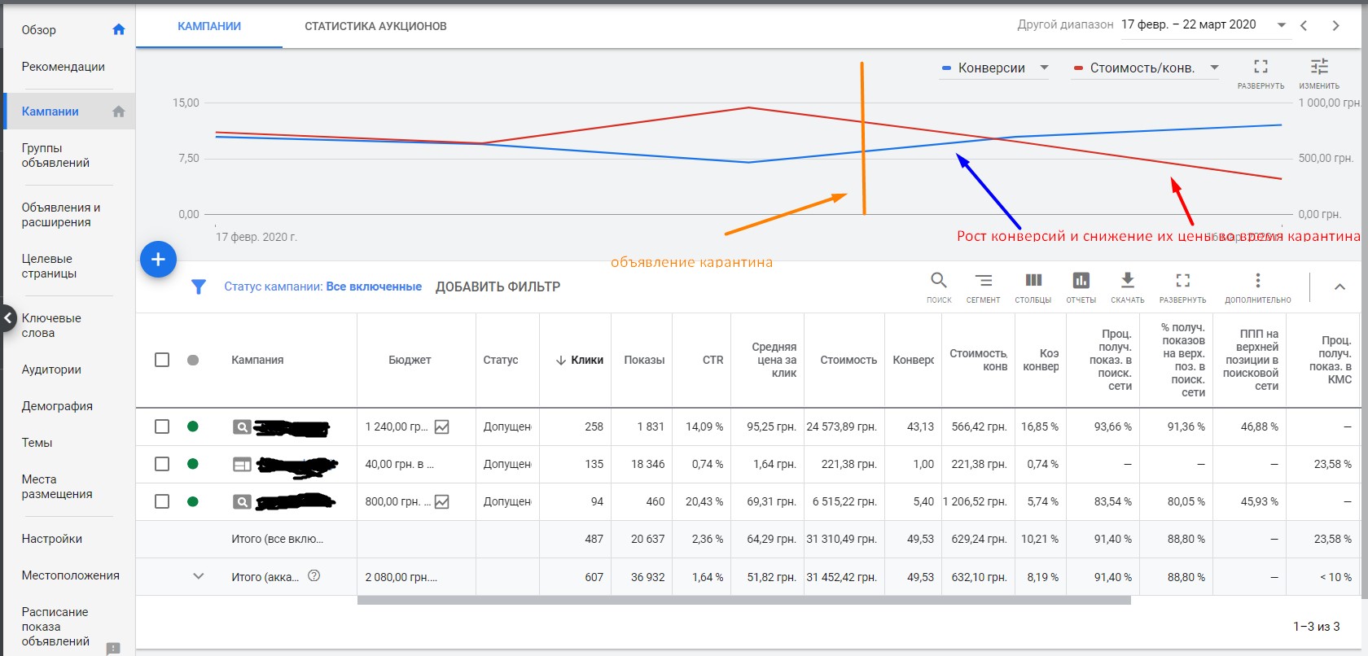
Task: Open Объявления и расширения sidebar link
Action: (x=61, y=215)
